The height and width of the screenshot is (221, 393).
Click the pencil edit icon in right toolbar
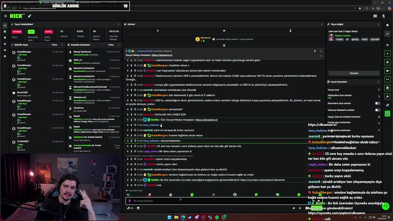click(387, 34)
